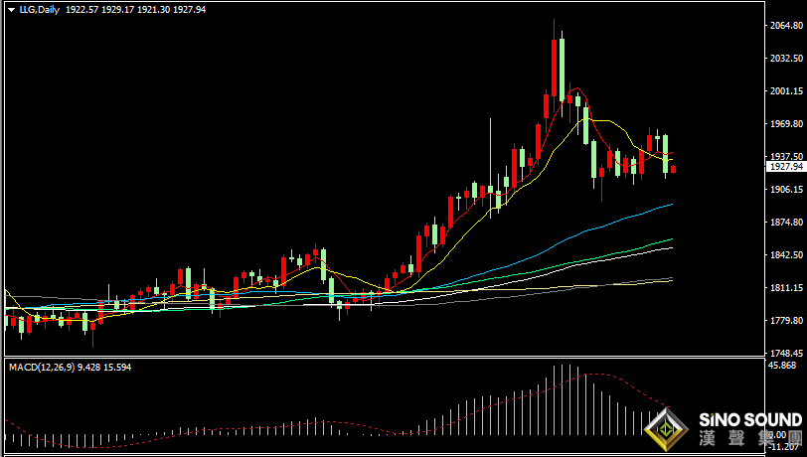Image resolution: width=807 pixels, height=457 pixels.
Task: Click the SINO SOUND brand text
Action: 750,419
